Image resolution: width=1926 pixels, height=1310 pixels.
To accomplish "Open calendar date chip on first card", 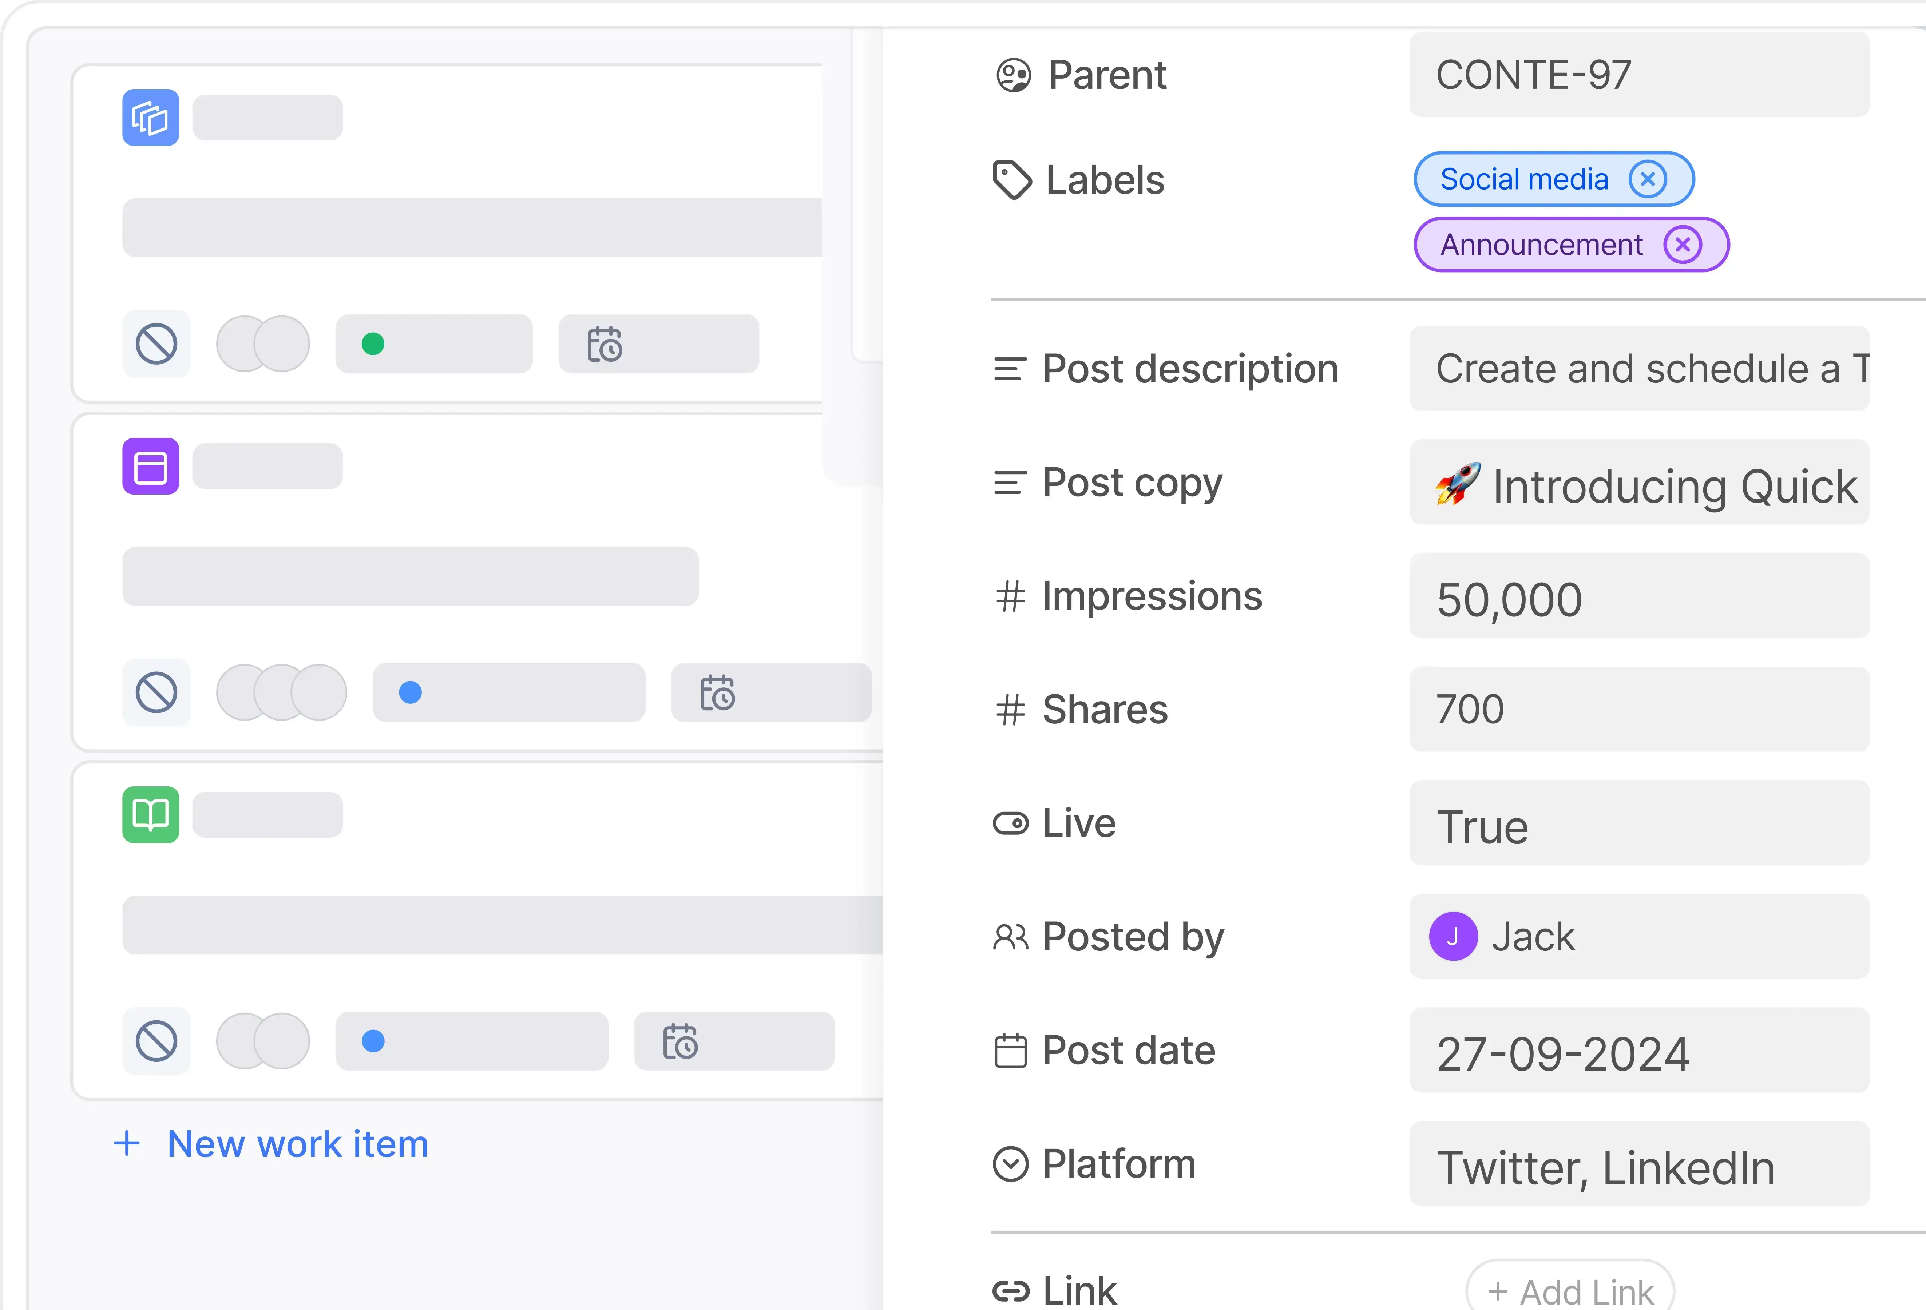I will [658, 344].
